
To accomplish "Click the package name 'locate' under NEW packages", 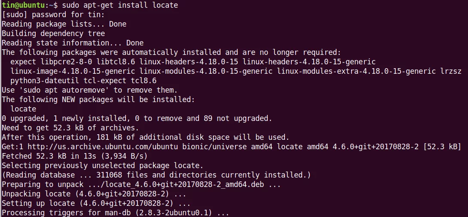I will click(23, 109).
